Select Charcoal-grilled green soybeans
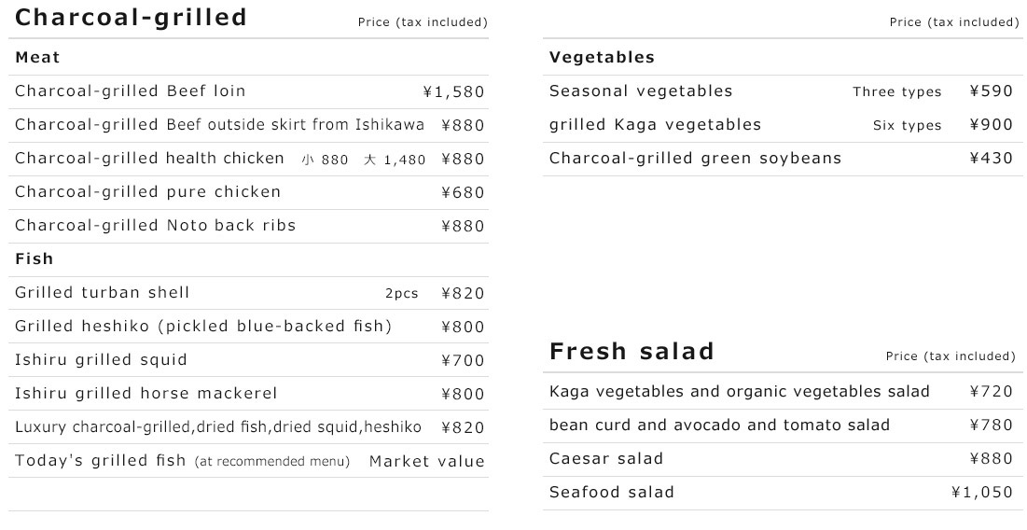1027x530 pixels. pyautogui.click(x=695, y=159)
